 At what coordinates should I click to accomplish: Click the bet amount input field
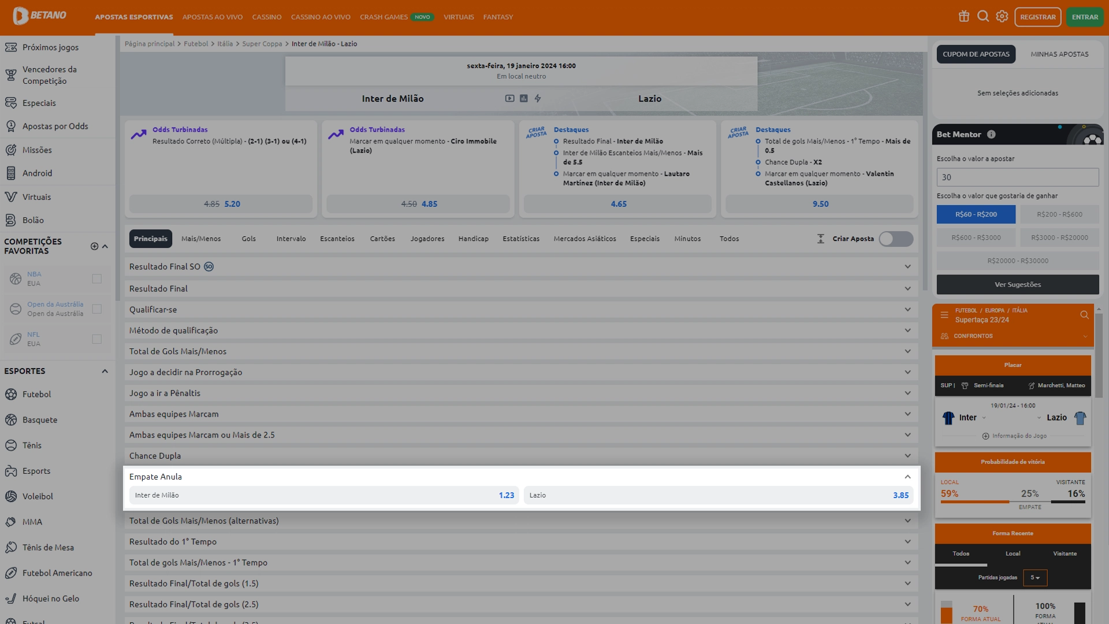(x=1017, y=177)
